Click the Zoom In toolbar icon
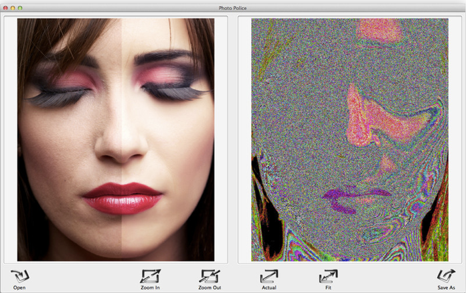The image size is (466, 293). (x=150, y=276)
